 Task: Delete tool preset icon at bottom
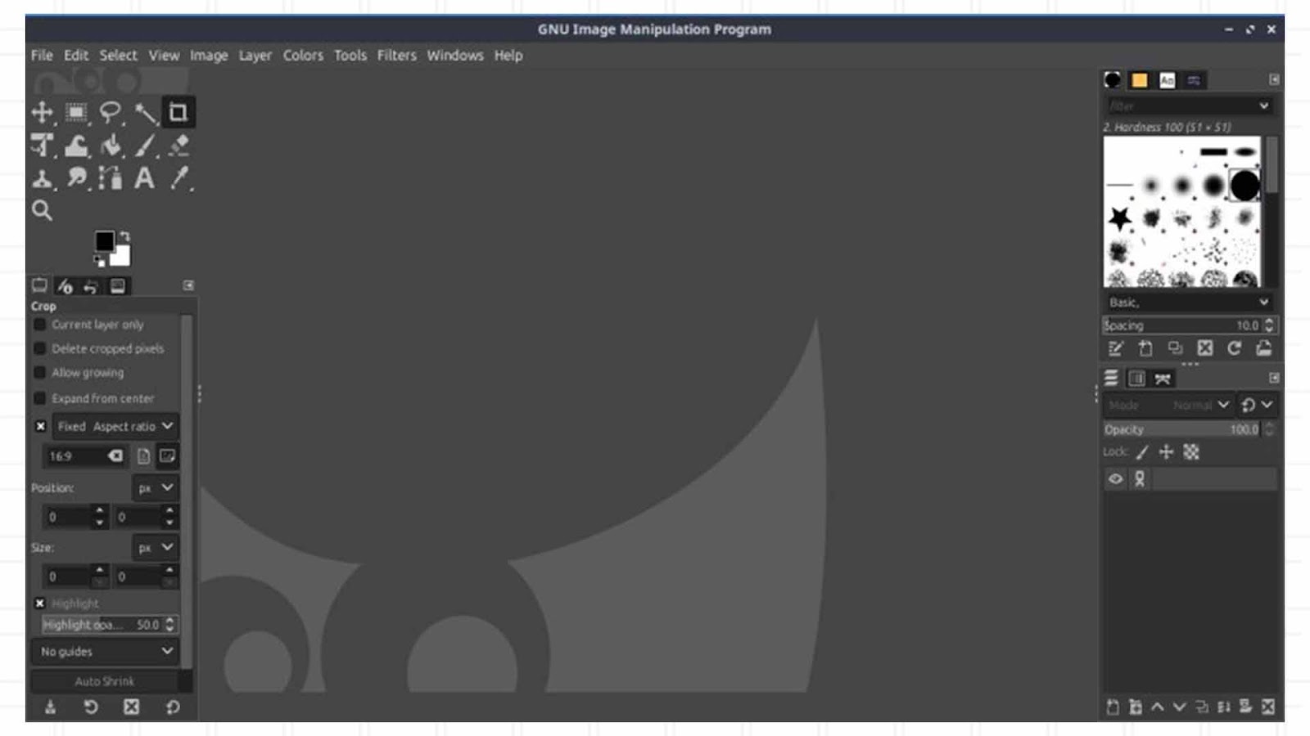pyautogui.click(x=131, y=707)
